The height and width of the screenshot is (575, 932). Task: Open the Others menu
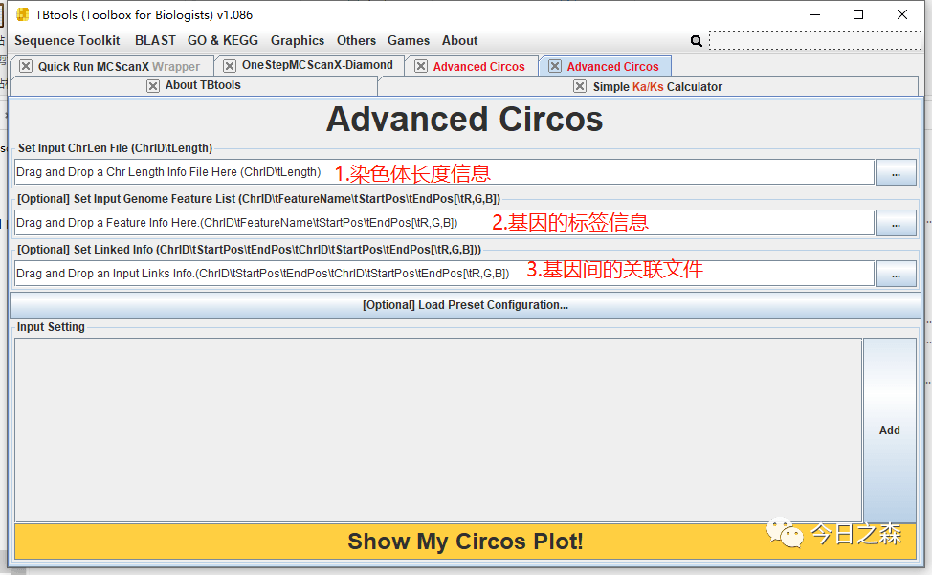(356, 40)
